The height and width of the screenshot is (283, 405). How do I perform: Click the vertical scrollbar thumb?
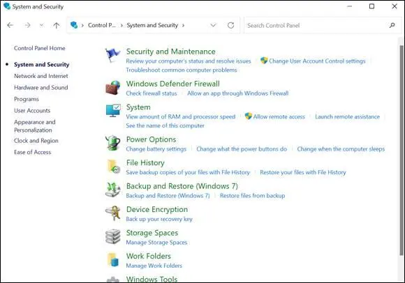[x=401, y=151]
